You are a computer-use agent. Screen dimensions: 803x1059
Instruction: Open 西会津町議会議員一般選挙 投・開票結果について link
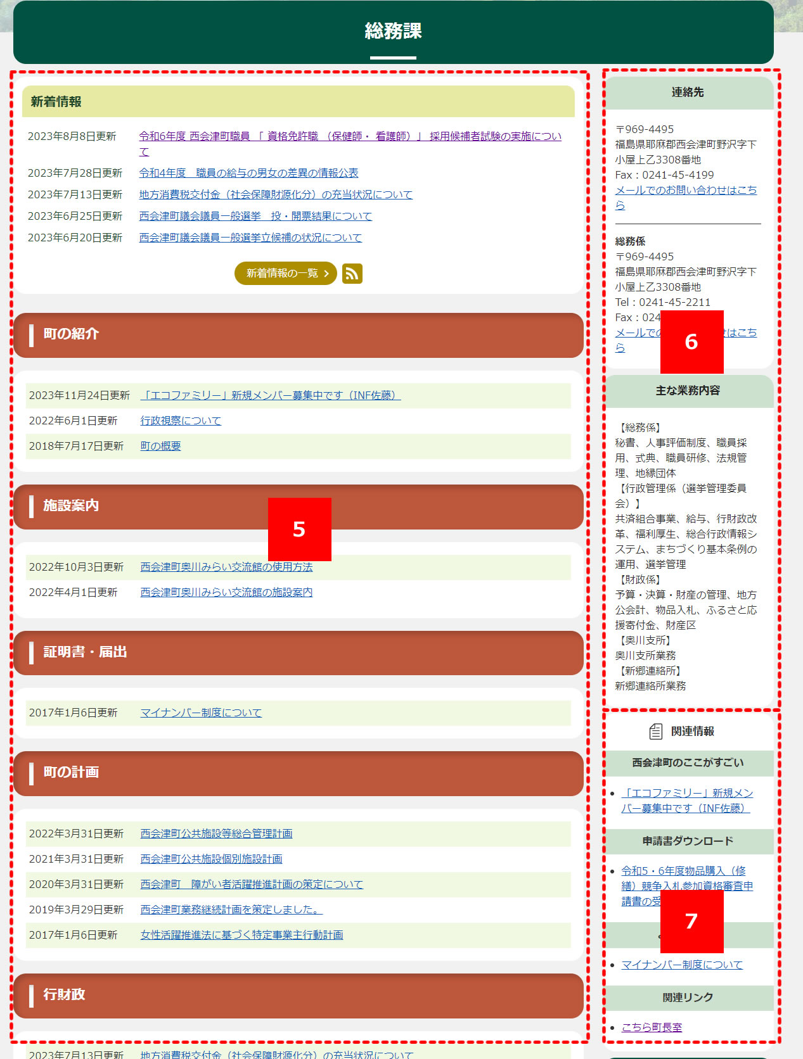(255, 216)
